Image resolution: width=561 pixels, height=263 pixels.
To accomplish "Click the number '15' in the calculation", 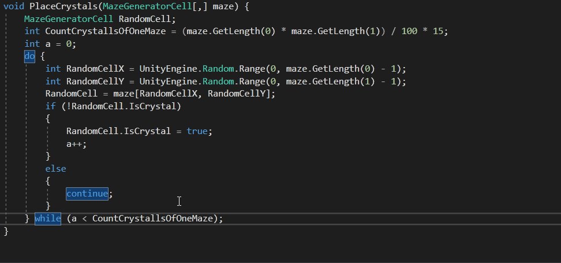I will point(438,31).
